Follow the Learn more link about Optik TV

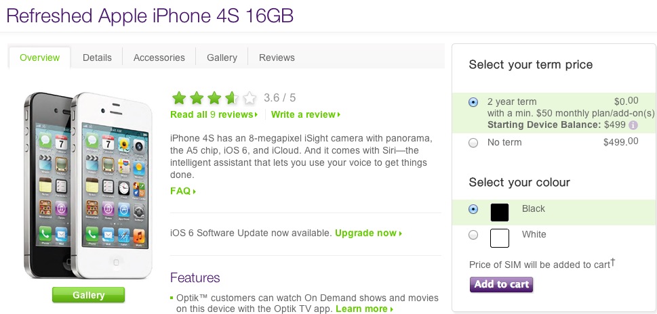pos(365,309)
